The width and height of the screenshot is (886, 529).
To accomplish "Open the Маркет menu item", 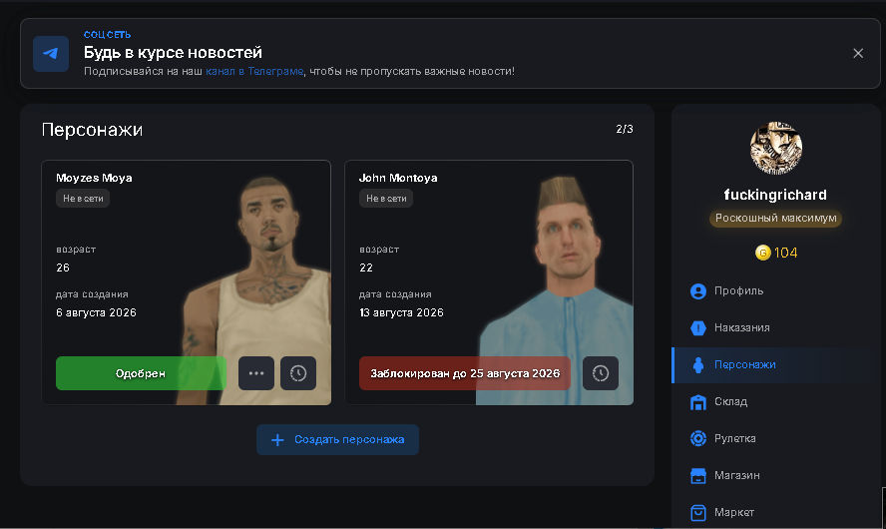I will pos(776,512).
